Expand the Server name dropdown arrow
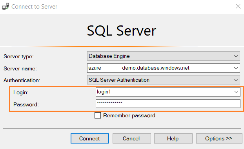The width and height of the screenshot is (244, 149). coord(236,68)
